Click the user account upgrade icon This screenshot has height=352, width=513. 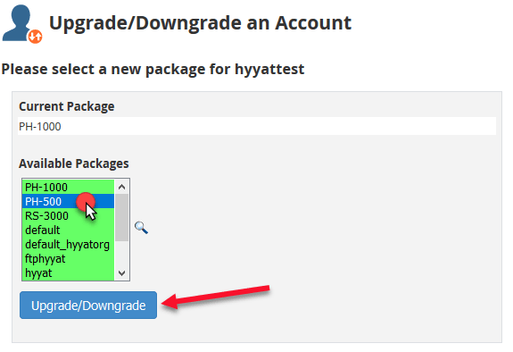pyautogui.click(x=22, y=24)
